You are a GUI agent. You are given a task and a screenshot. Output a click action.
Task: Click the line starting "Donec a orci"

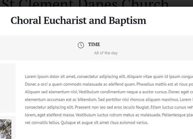point(109,84)
